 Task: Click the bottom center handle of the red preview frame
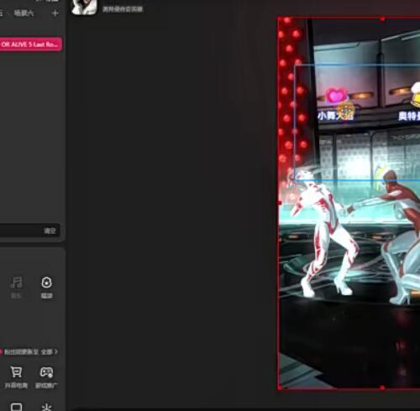[x=383, y=387]
